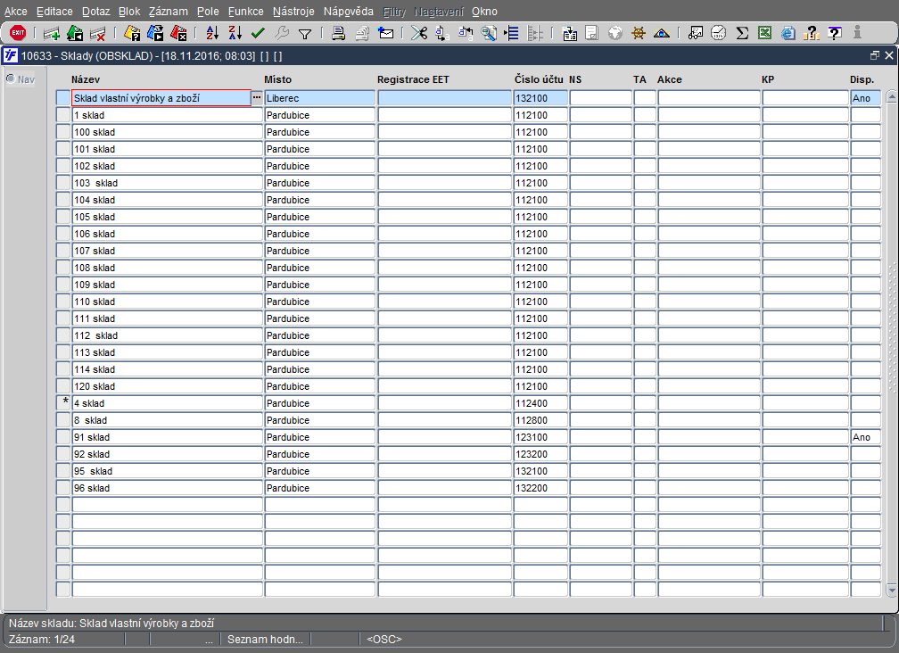
Task: Click the green checkmark save icon
Action: tap(258, 33)
